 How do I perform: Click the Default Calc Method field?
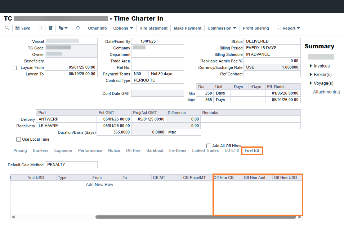pyautogui.click(x=71, y=165)
